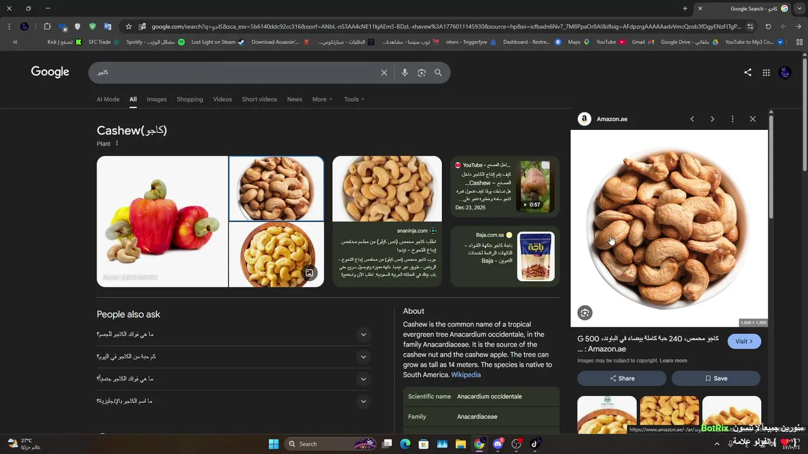
Task: Go to the Google logo homepage
Action: point(50,72)
